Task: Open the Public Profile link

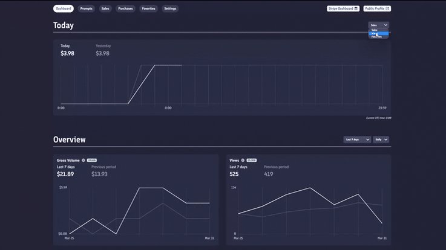Action: point(377,8)
